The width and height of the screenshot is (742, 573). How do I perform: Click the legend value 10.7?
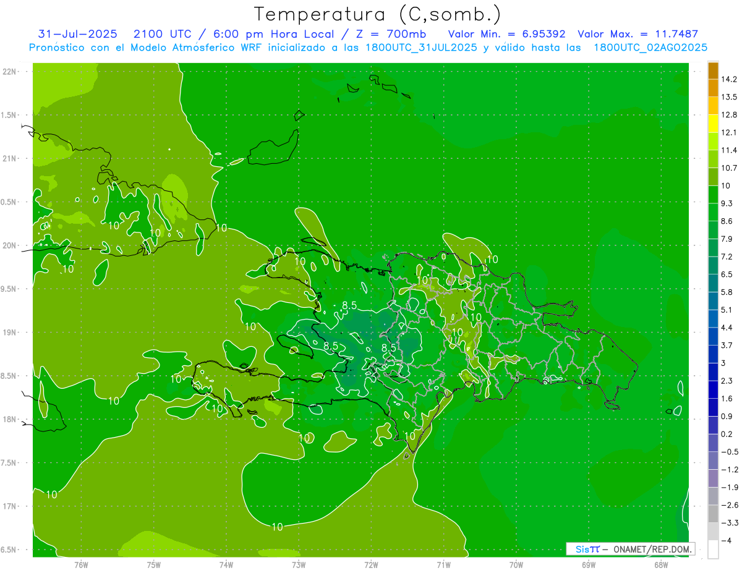coord(729,168)
